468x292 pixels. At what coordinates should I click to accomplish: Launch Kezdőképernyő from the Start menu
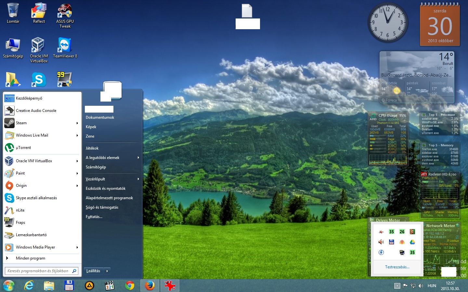click(42, 98)
